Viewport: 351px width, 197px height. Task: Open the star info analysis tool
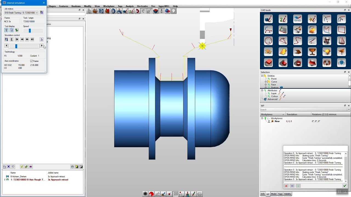[x=312, y=19]
